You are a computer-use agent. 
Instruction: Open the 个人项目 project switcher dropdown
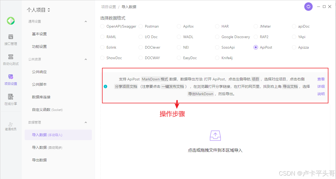(38, 10)
